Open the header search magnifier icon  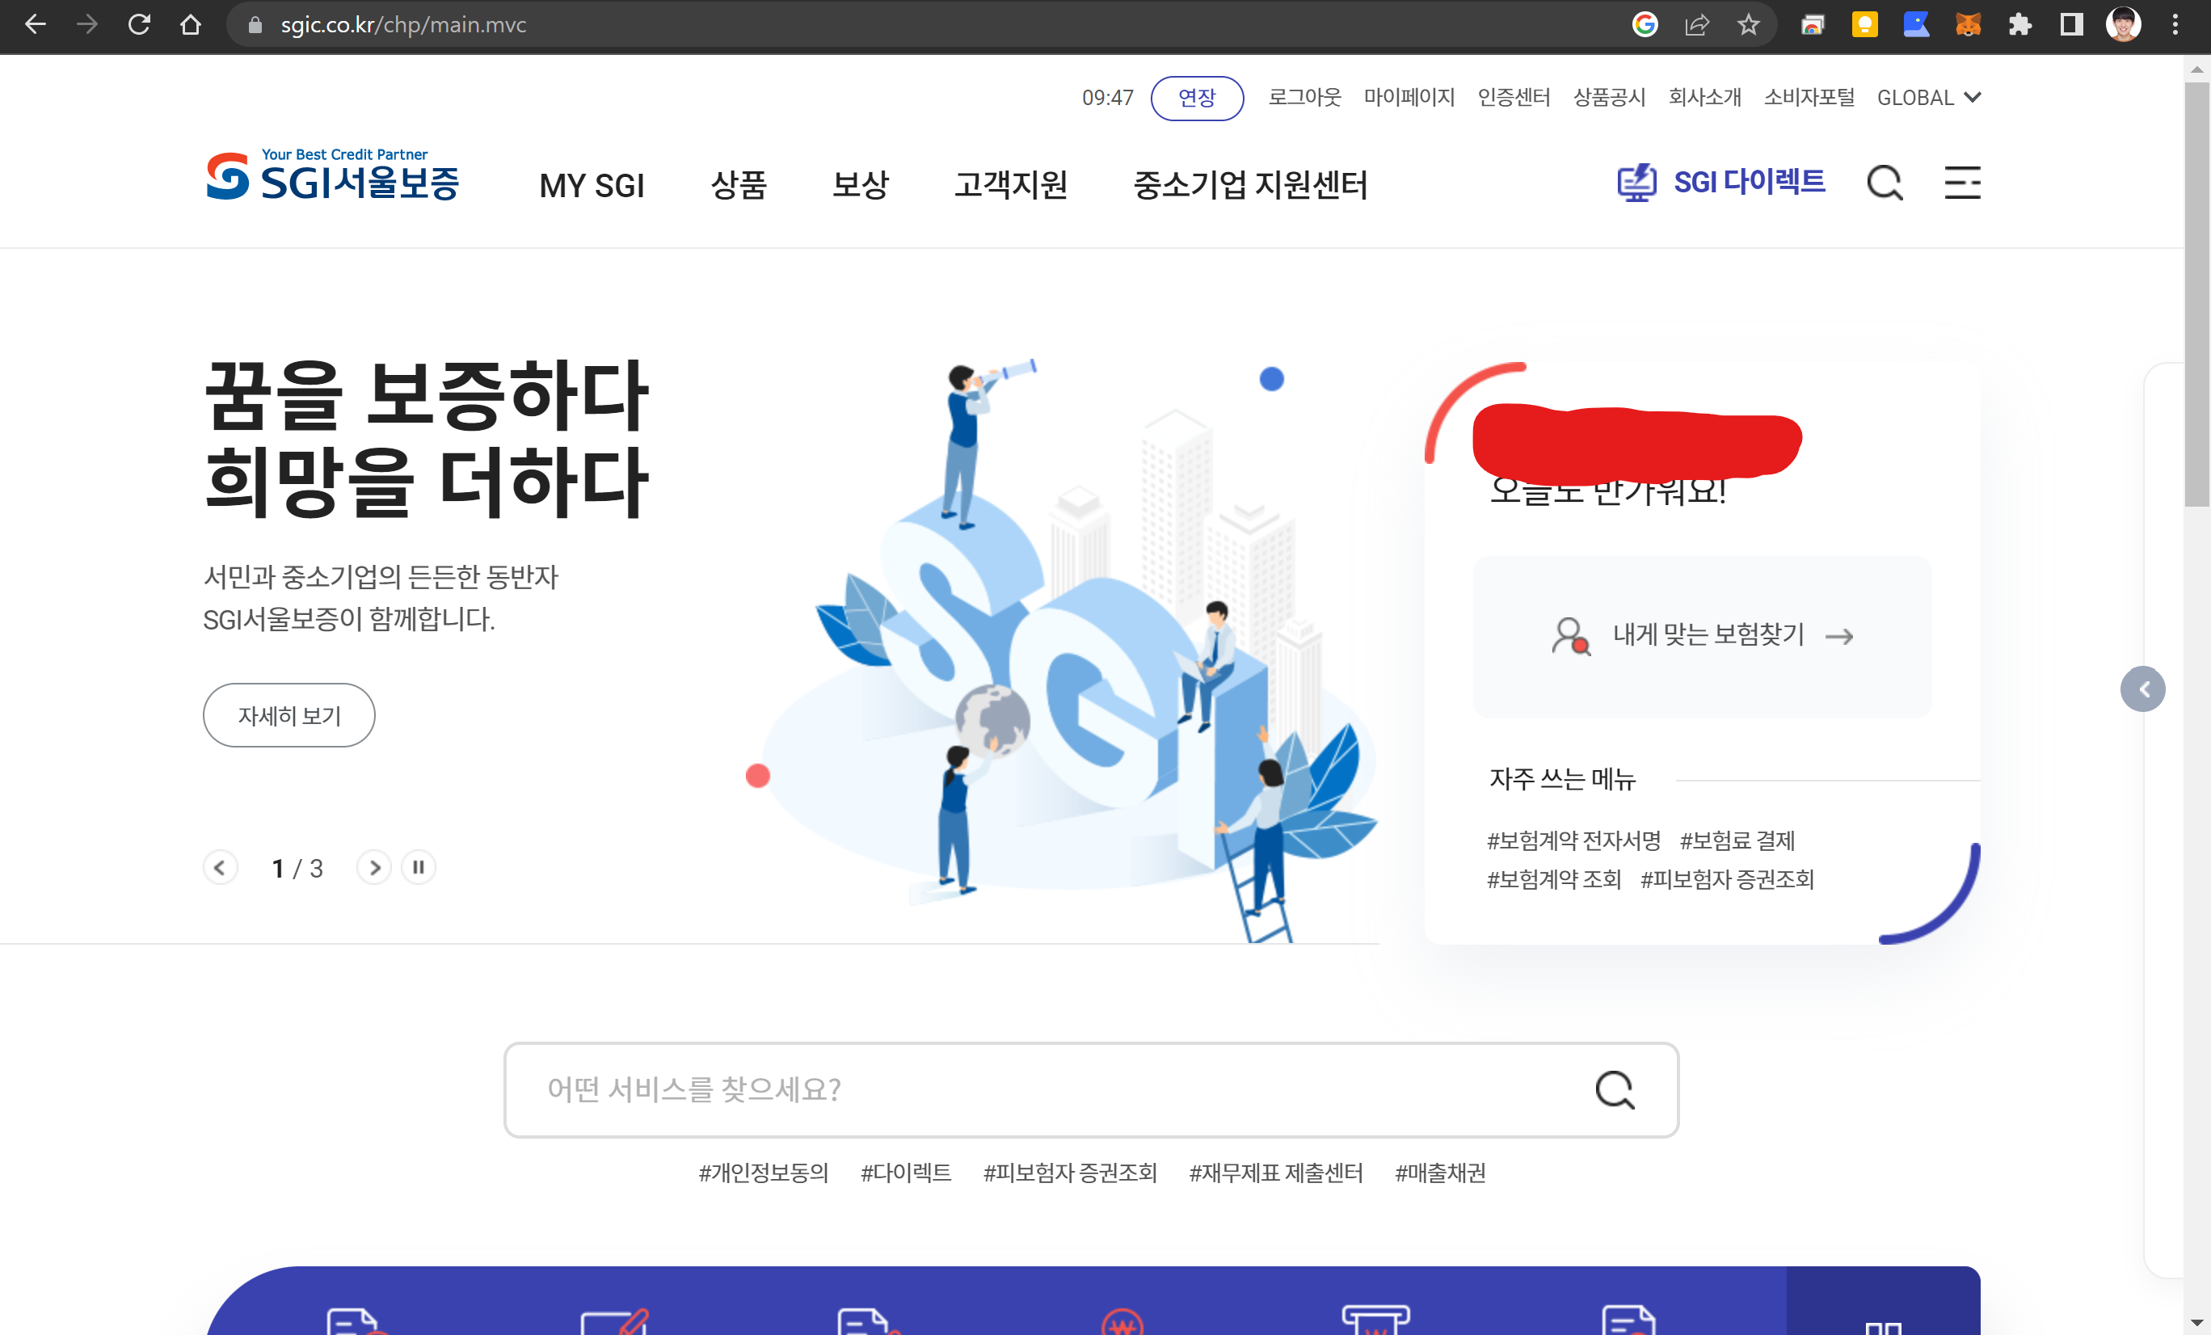coord(1884,183)
